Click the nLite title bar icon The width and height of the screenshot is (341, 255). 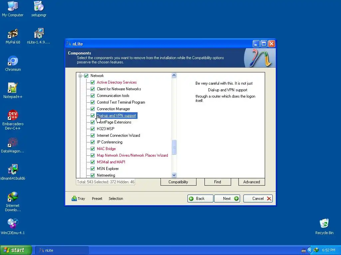[x=69, y=44]
